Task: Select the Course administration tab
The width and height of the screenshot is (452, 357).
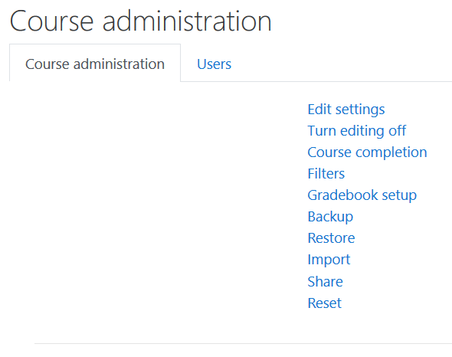Action: click(x=95, y=63)
